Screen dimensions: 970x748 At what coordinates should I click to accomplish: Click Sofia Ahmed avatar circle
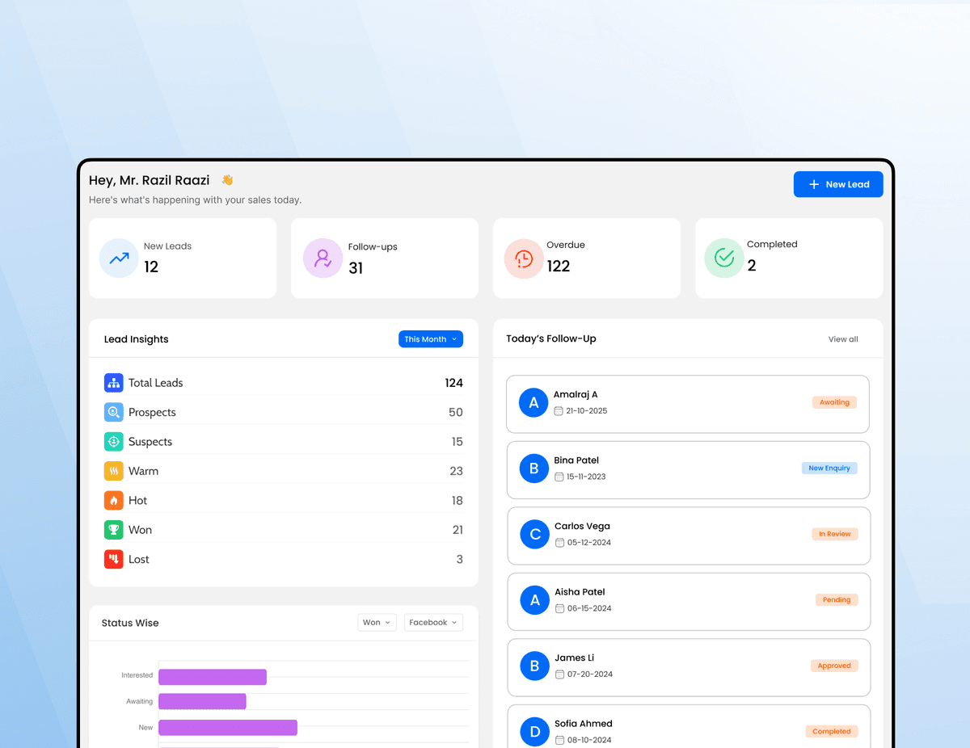(x=534, y=732)
